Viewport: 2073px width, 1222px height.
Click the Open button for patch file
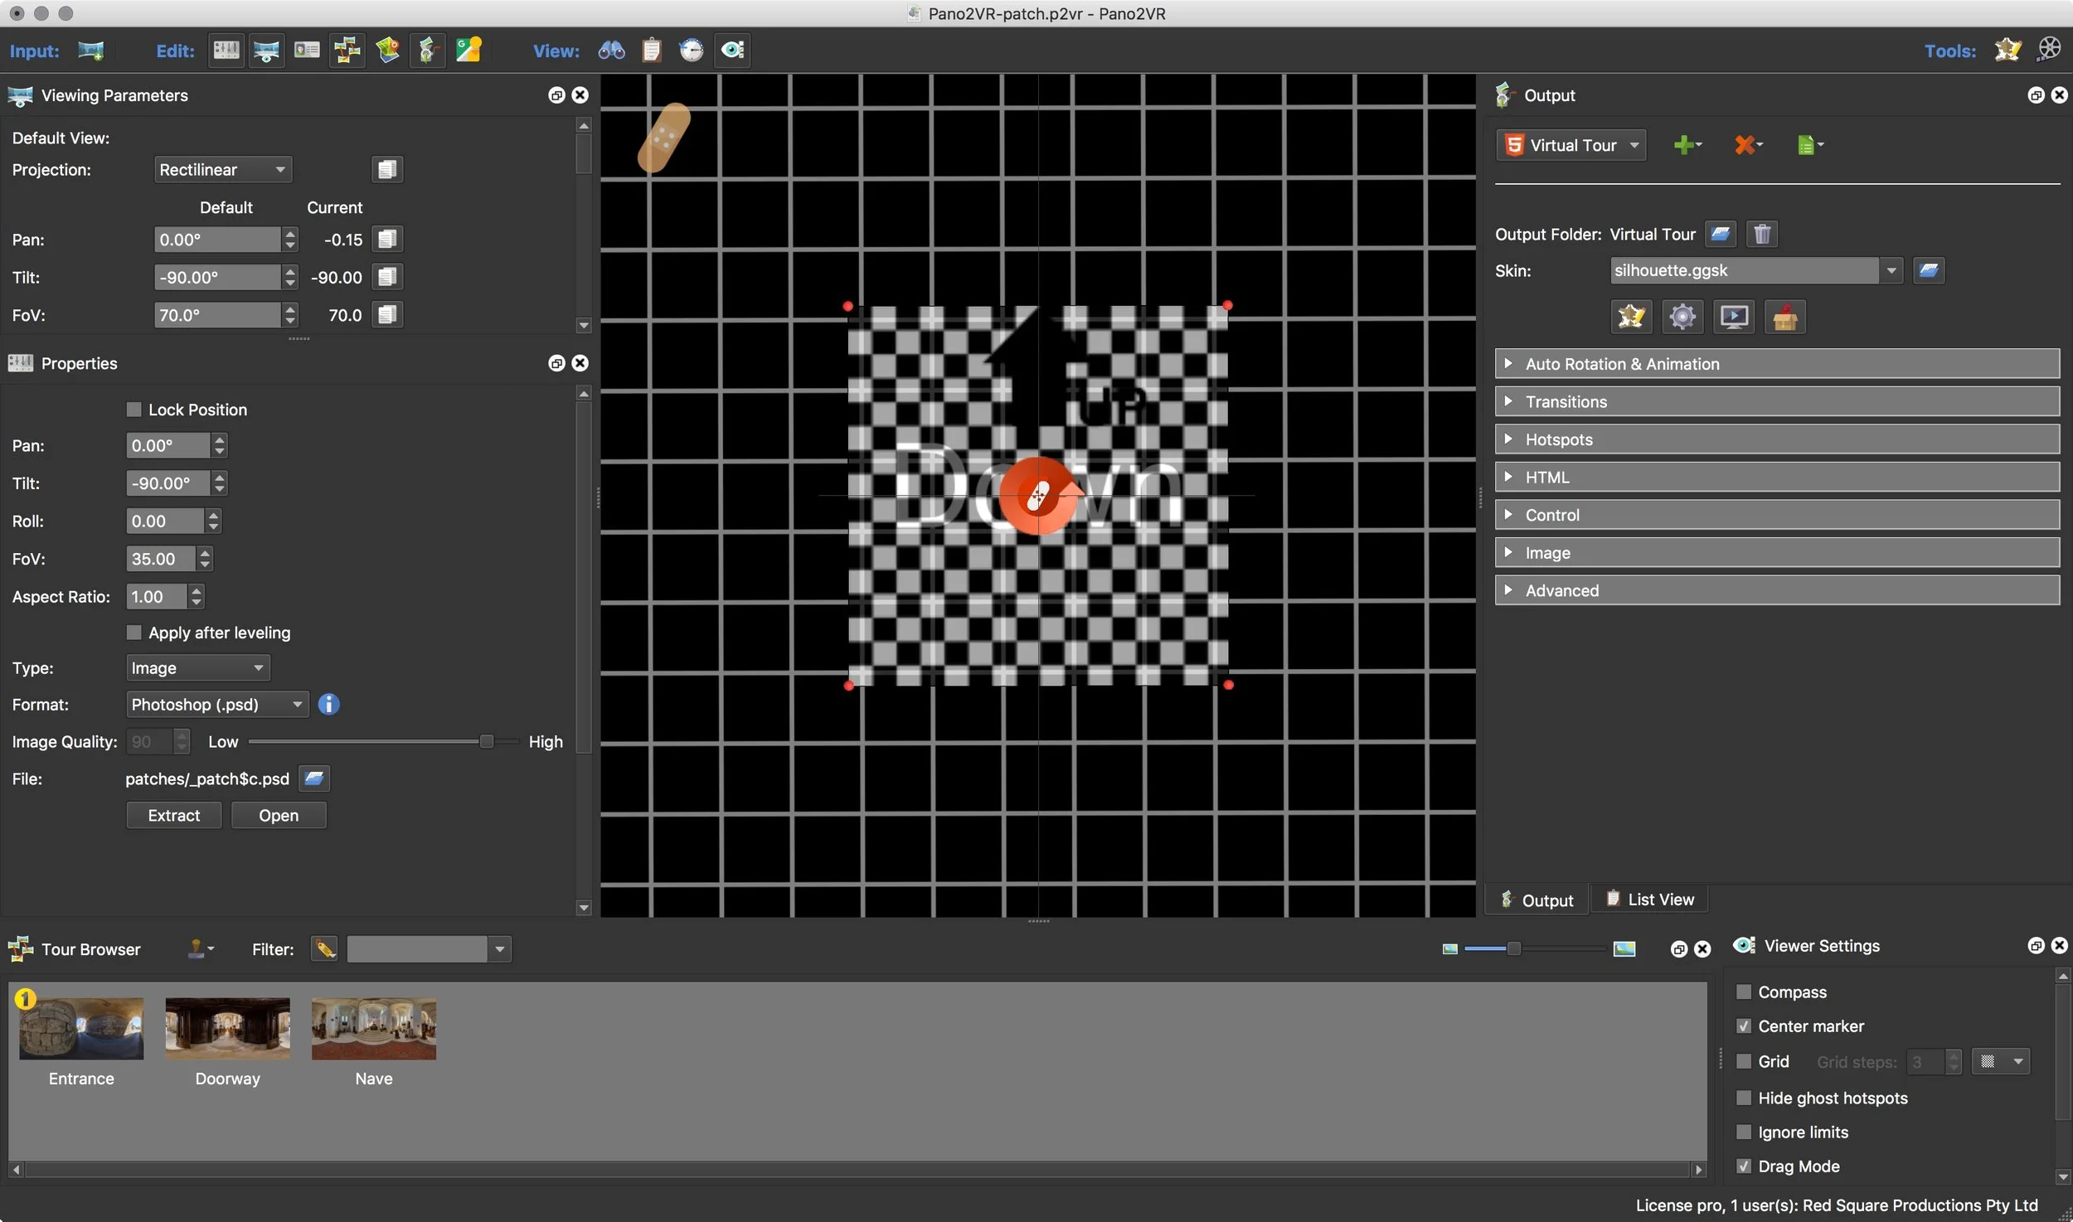[279, 816]
